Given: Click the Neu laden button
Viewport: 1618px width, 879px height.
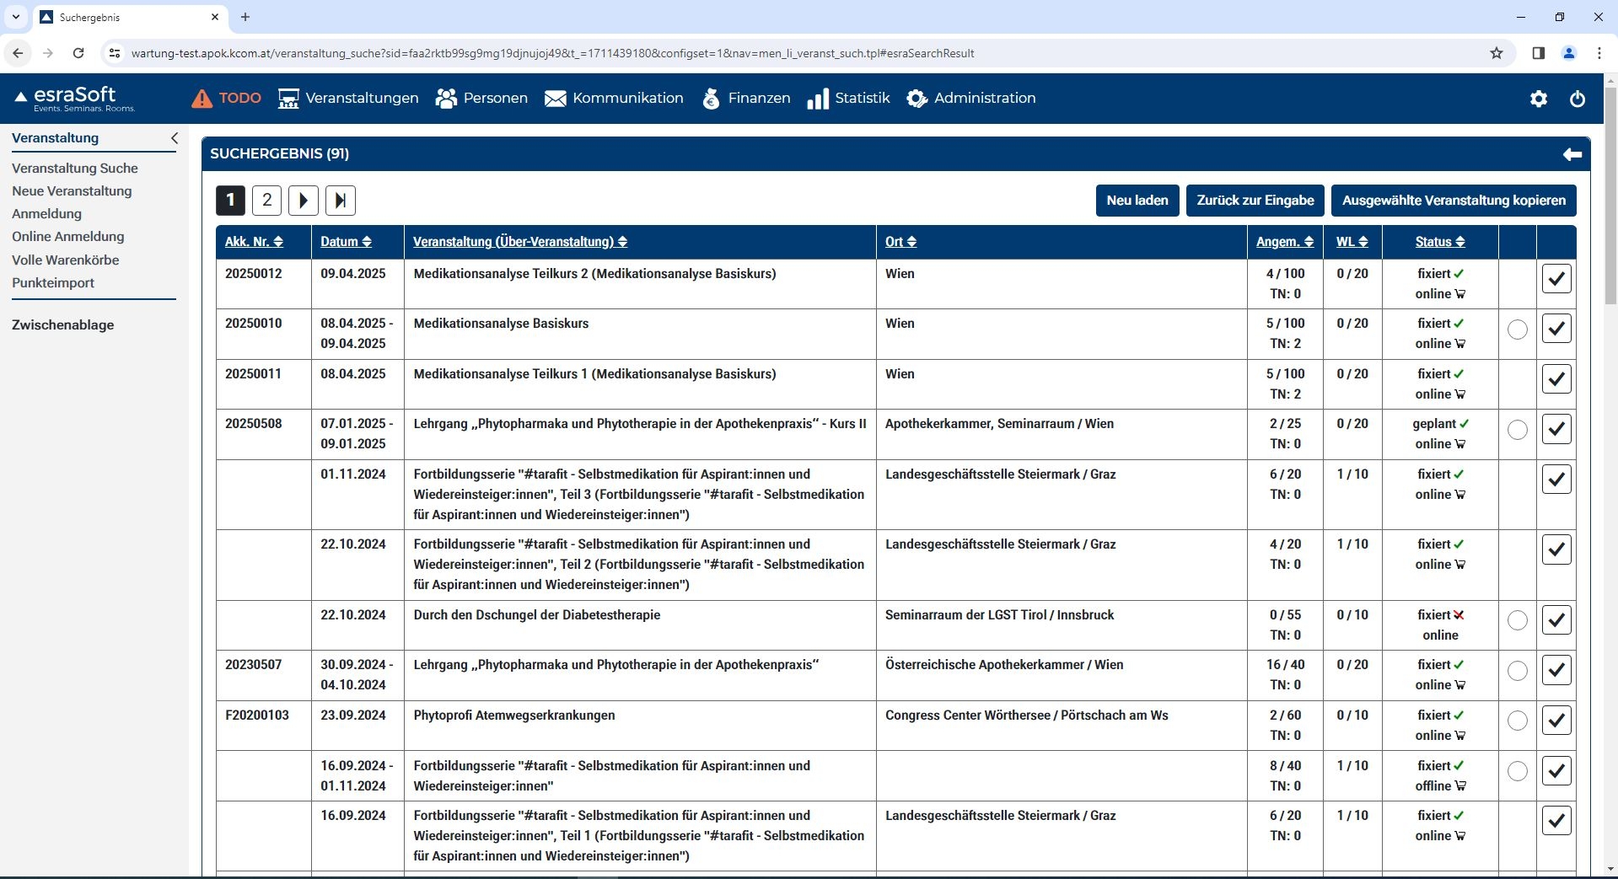Looking at the screenshot, I should click(1137, 201).
